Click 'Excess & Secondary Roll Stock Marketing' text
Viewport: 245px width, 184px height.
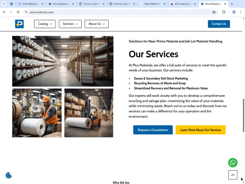(161, 79)
